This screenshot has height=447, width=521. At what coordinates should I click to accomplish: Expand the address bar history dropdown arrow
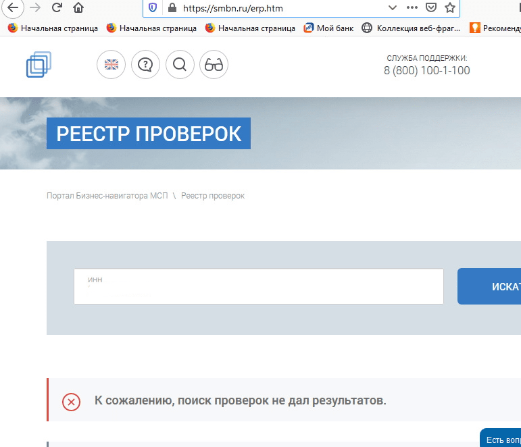[393, 7]
